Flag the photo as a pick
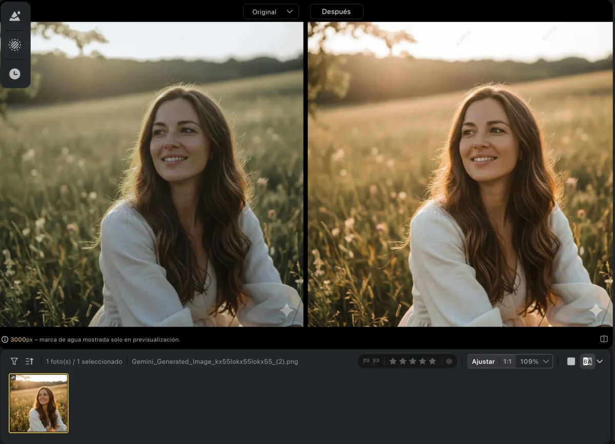The image size is (615, 444). [x=367, y=361]
